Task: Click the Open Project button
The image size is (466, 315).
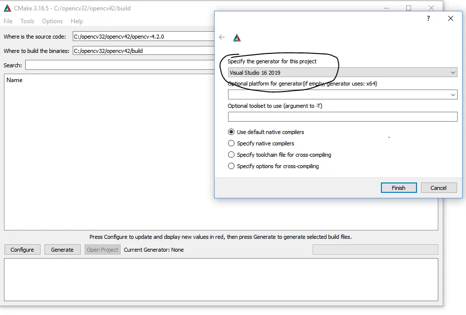Action: pyautogui.click(x=102, y=250)
